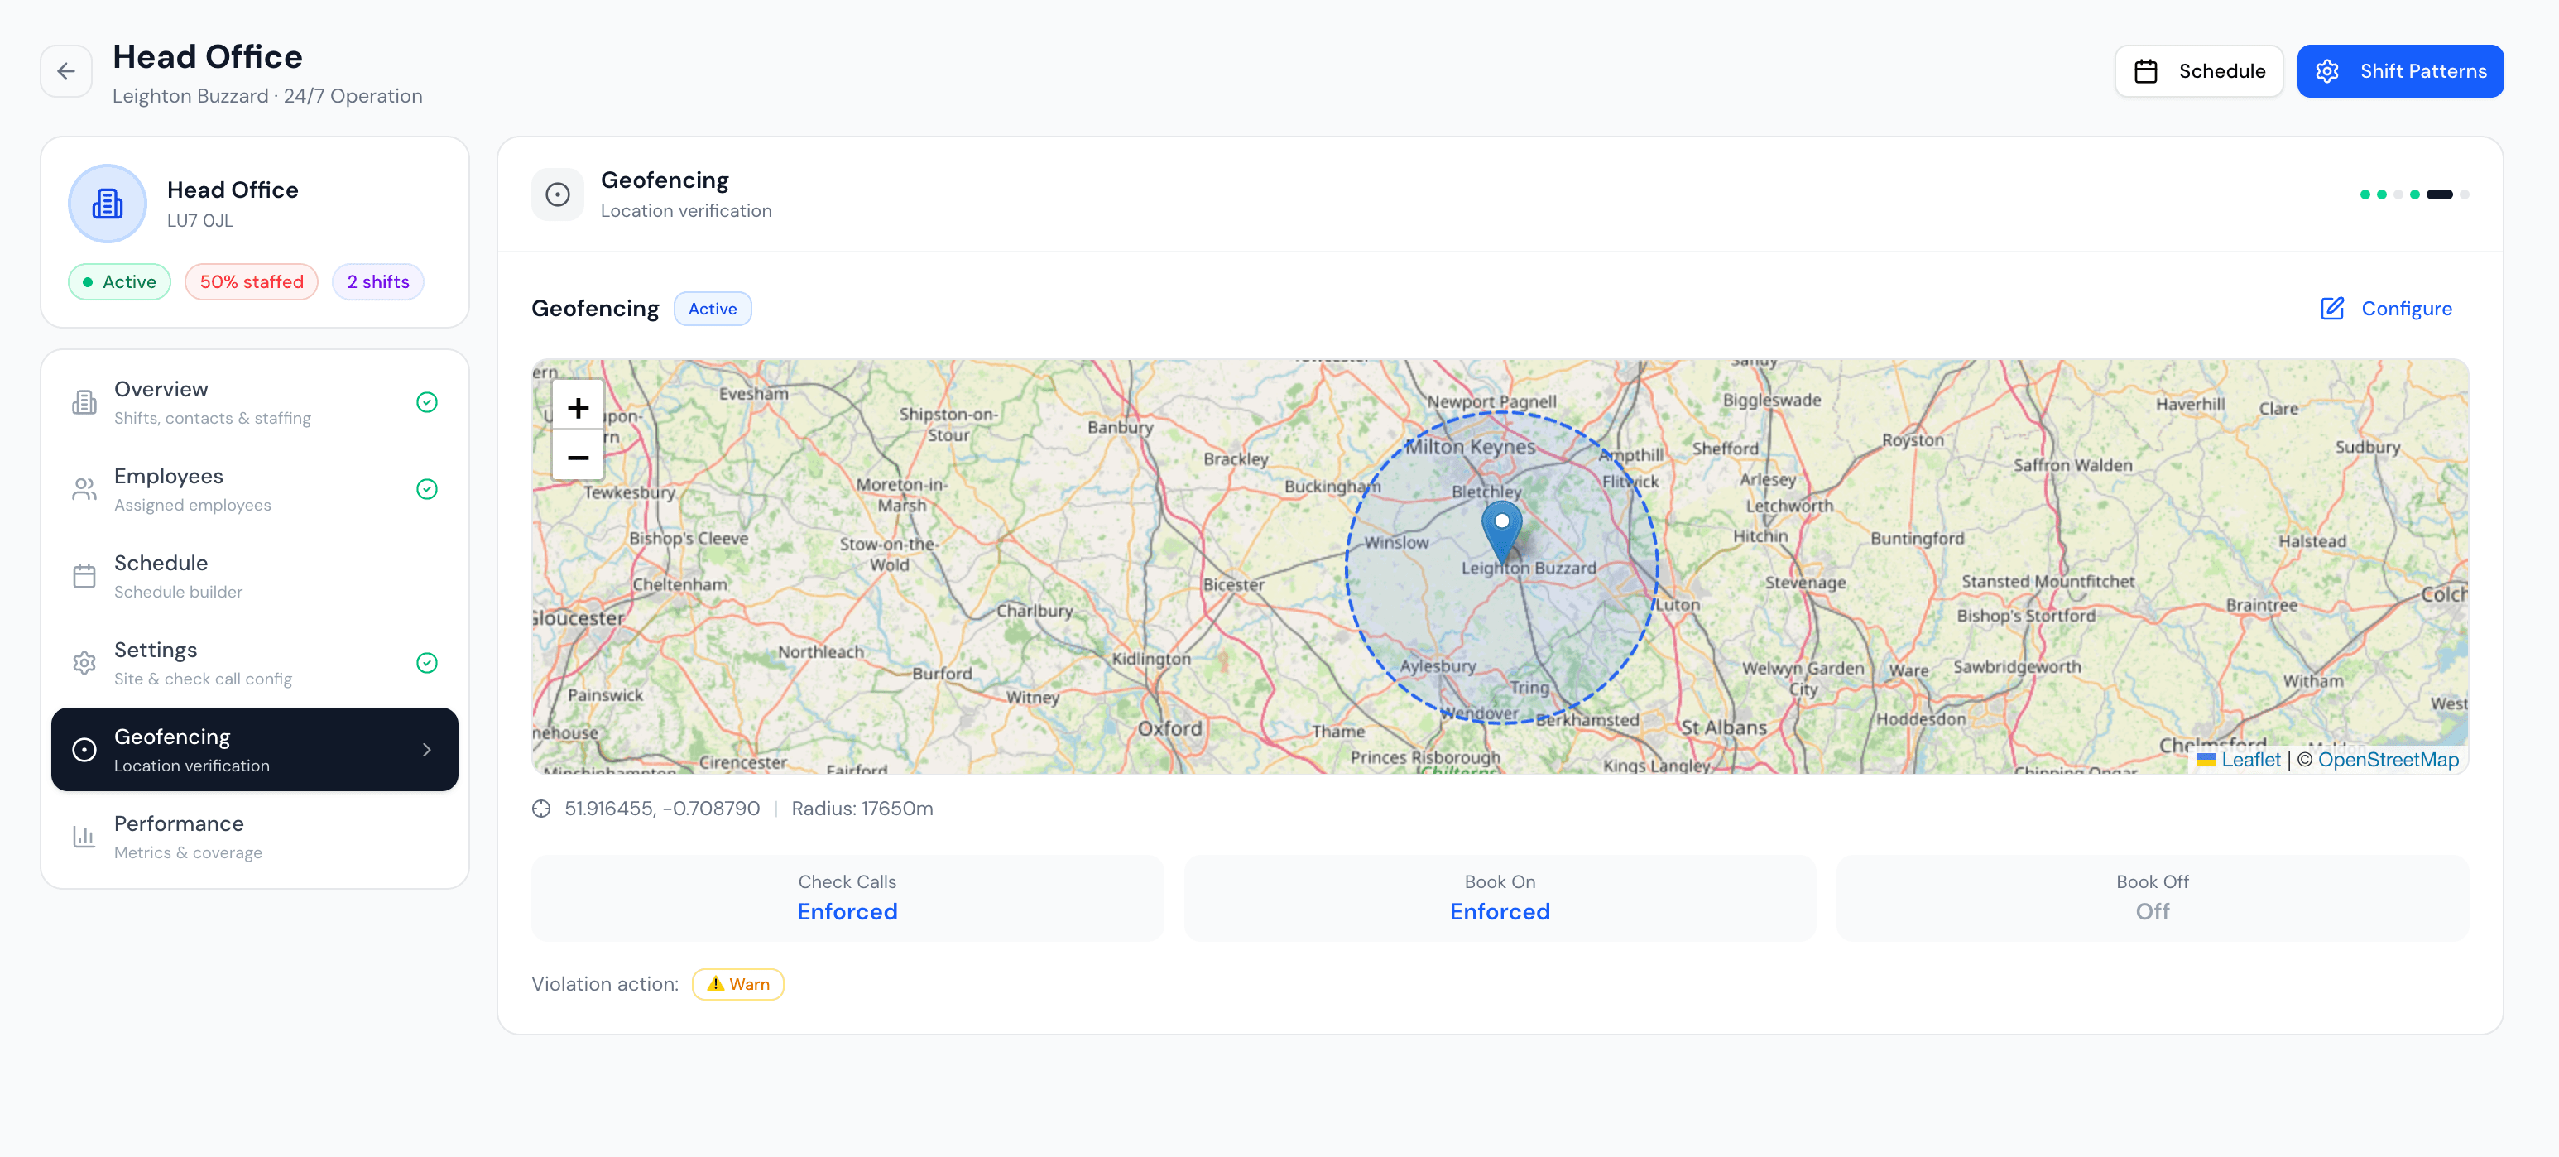Image resolution: width=2559 pixels, height=1157 pixels.
Task: Click the Radius: 17650m text
Action: [x=862, y=809]
